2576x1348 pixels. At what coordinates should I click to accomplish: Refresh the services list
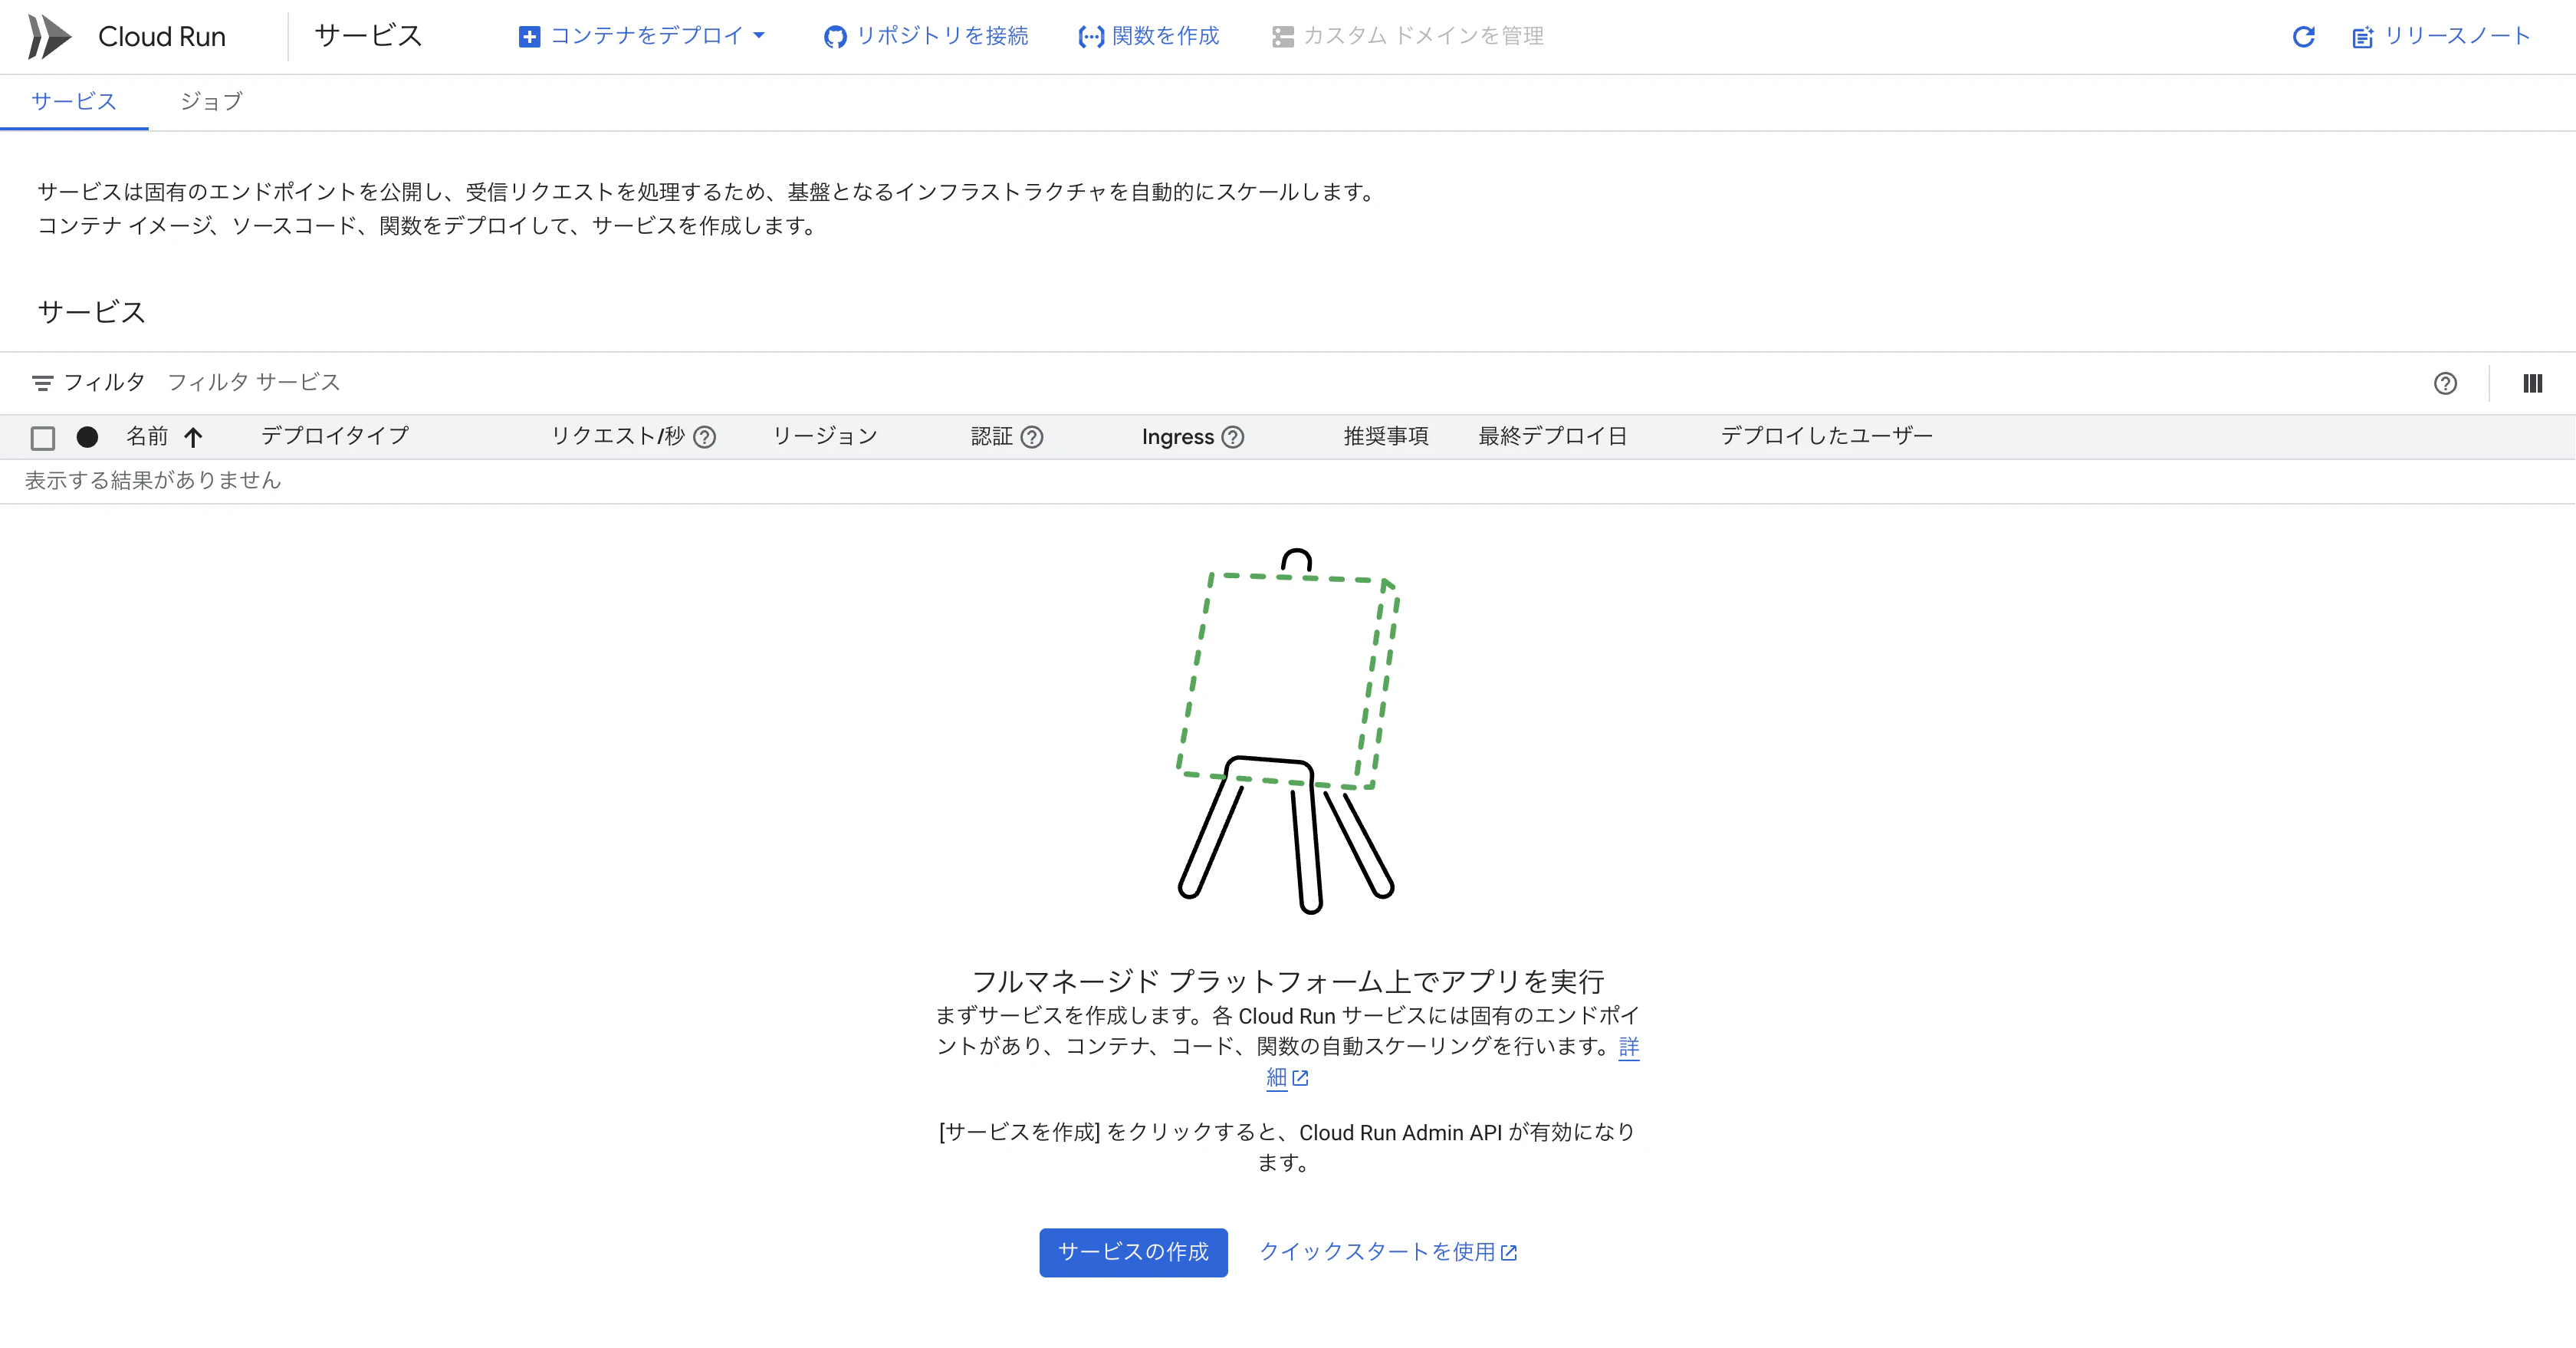click(2303, 37)
